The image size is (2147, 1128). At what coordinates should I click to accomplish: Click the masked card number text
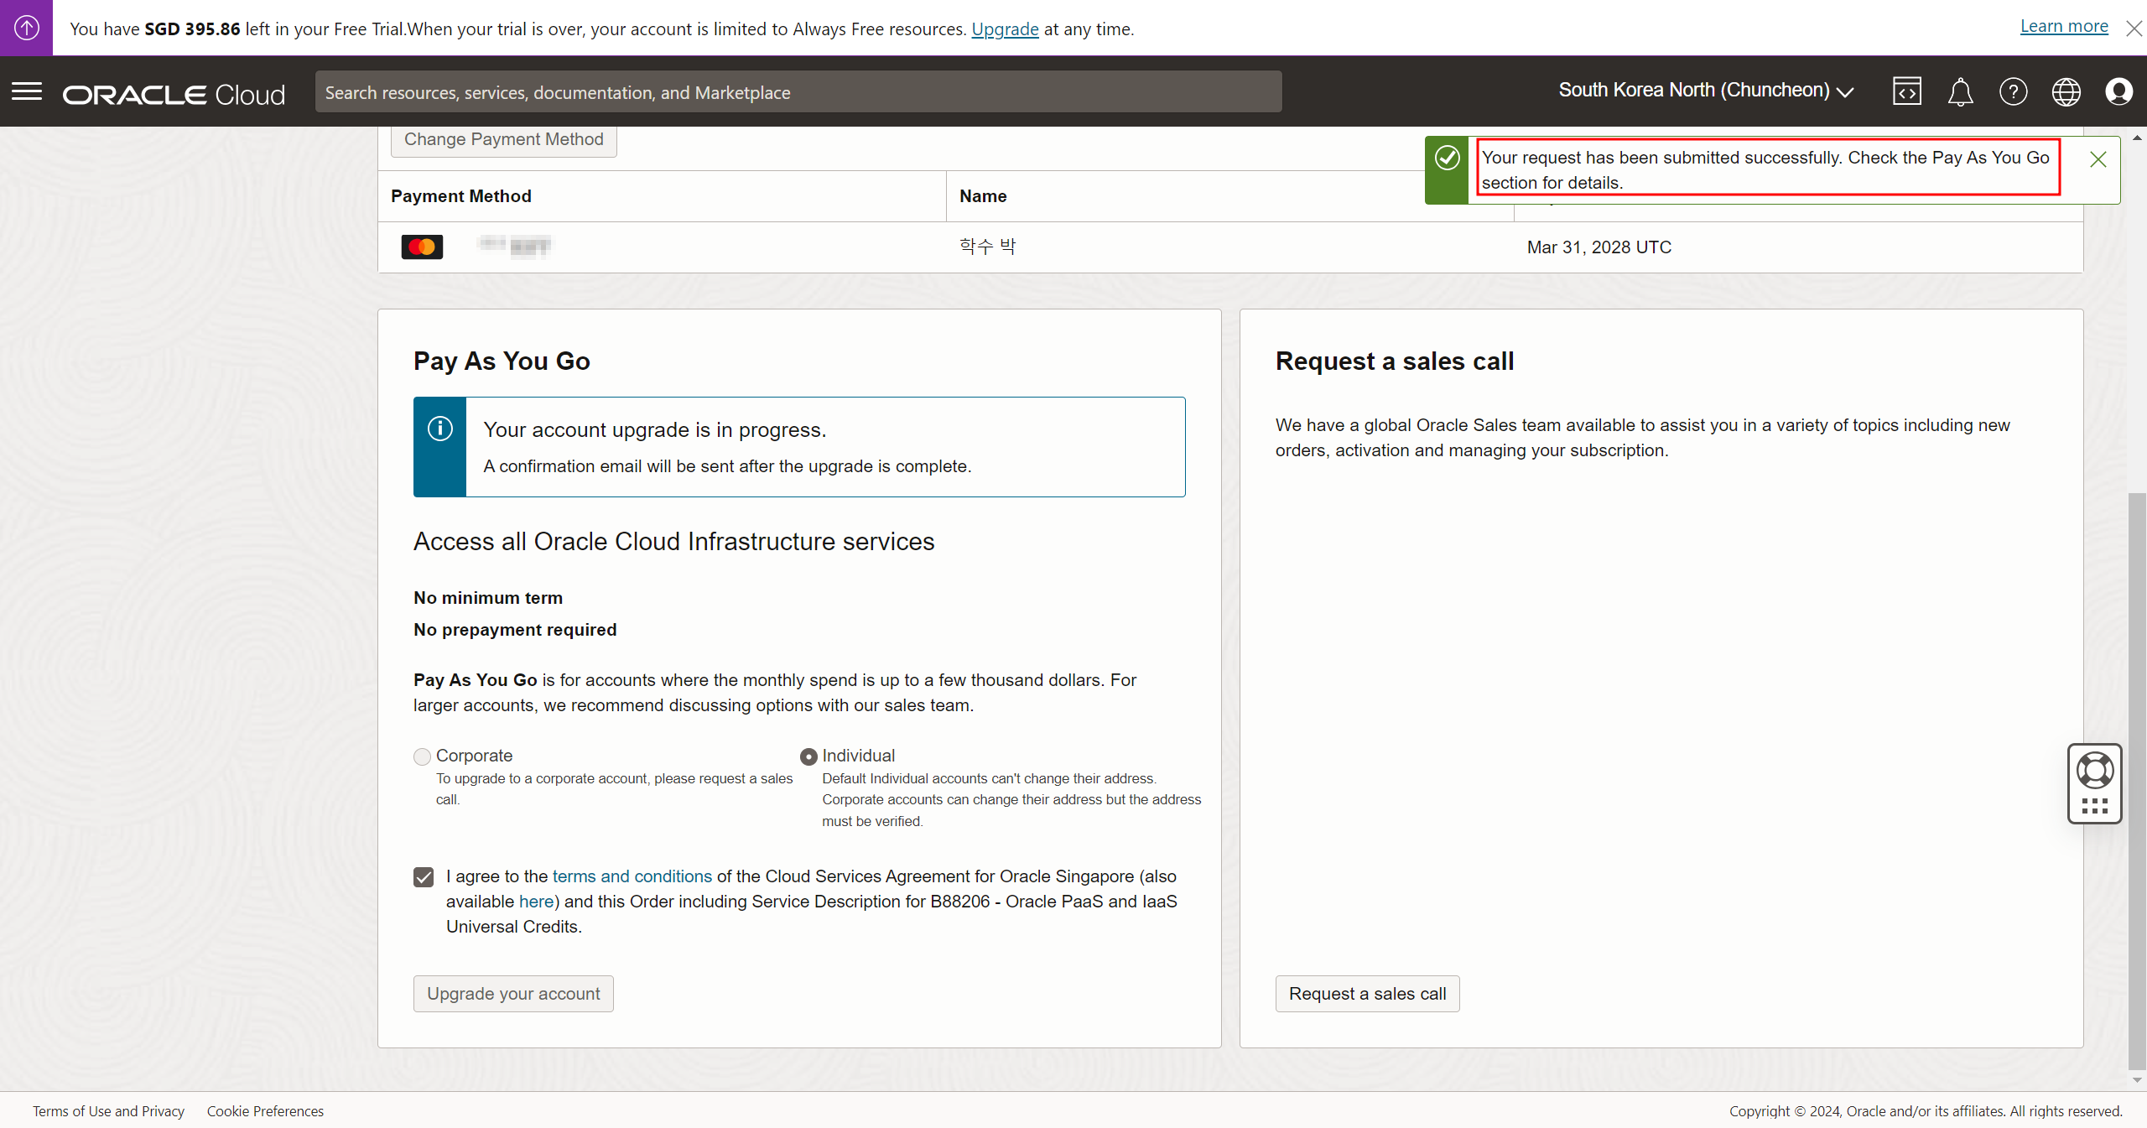514,246
